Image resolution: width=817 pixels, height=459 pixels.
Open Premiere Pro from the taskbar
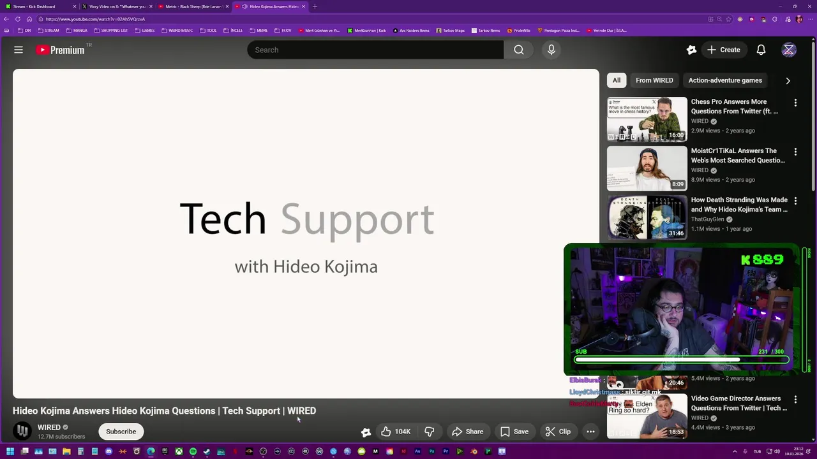[x=446, y=451]
